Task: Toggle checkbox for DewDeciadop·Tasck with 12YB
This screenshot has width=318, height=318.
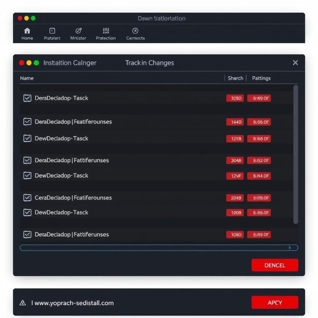Action: (x=27, y=139)
